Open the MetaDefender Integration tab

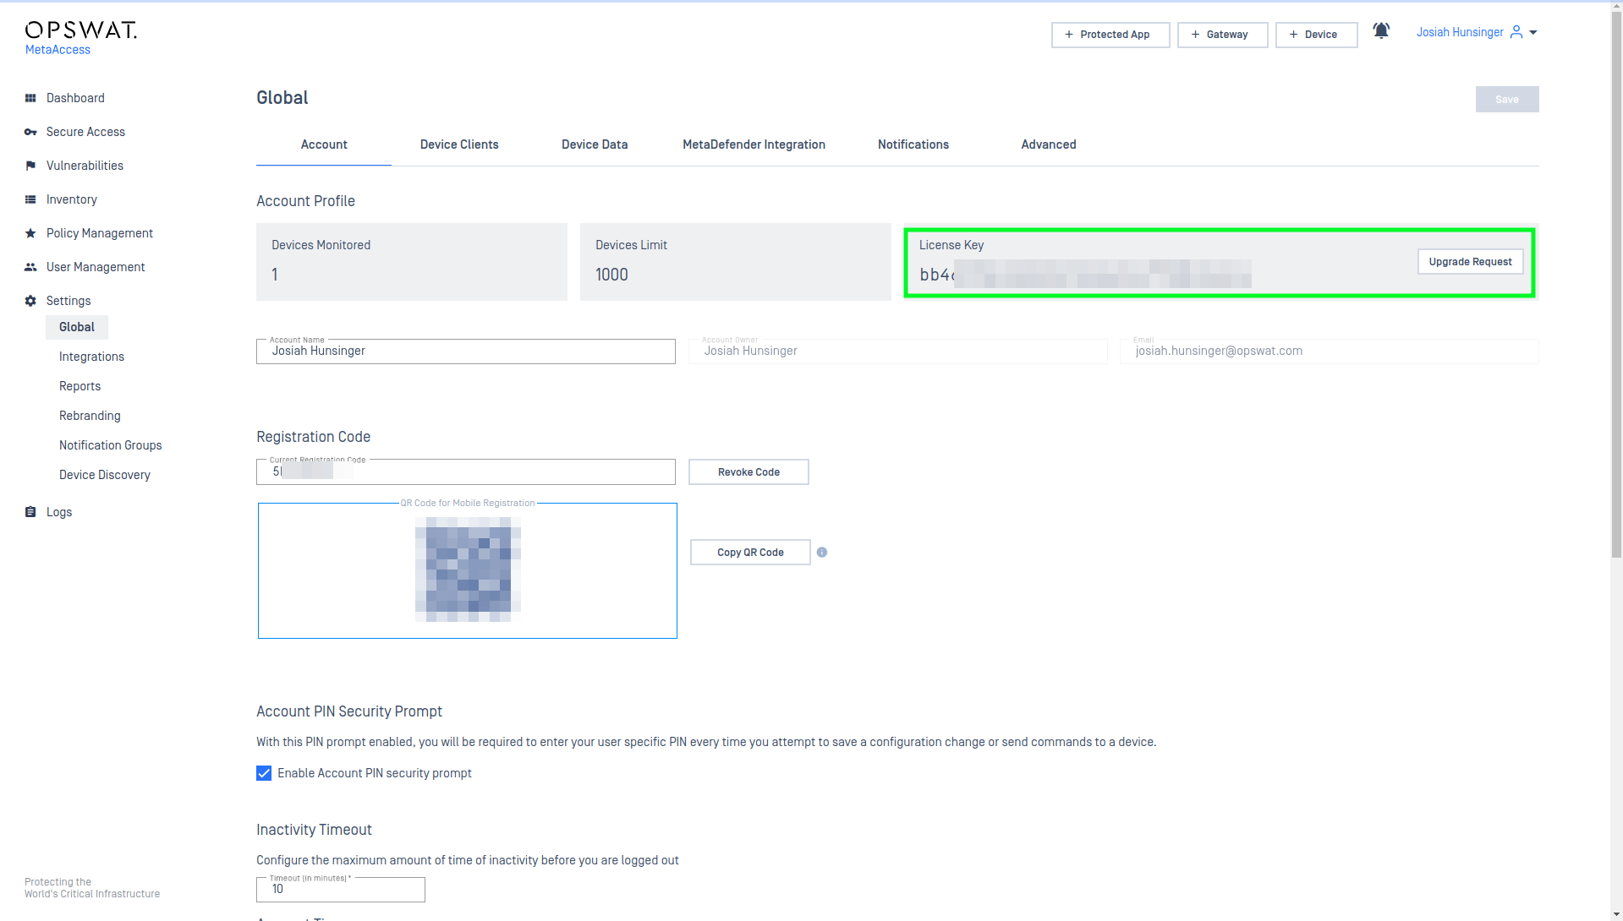coord(754,144)
